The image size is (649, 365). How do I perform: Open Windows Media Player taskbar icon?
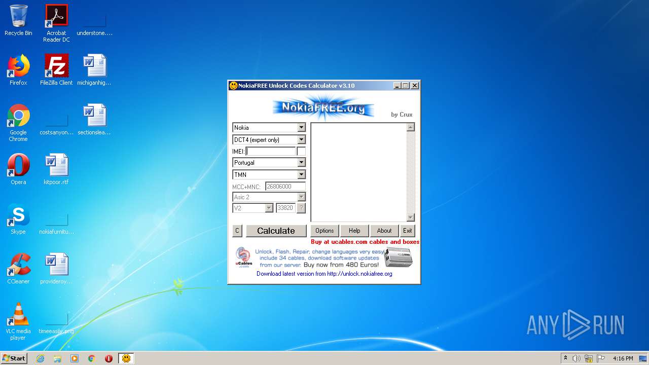coord(75,358)
